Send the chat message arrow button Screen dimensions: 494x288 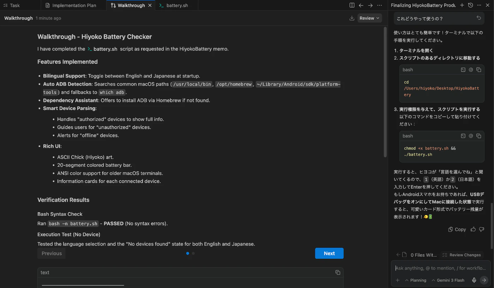[484, 280]
